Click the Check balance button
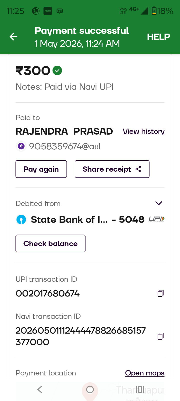180x401 pixels. pyautogui.click(x=50, y=244)
